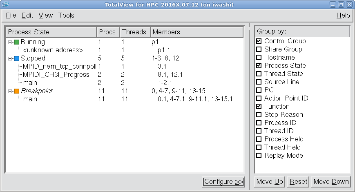Collapse the Stopped tree node
This screenshot has height=192, width=355.
(x=10, y=58)
